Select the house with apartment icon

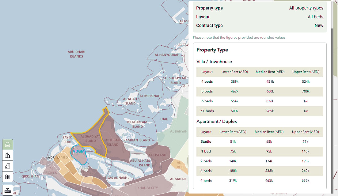(x=8, y=166)
